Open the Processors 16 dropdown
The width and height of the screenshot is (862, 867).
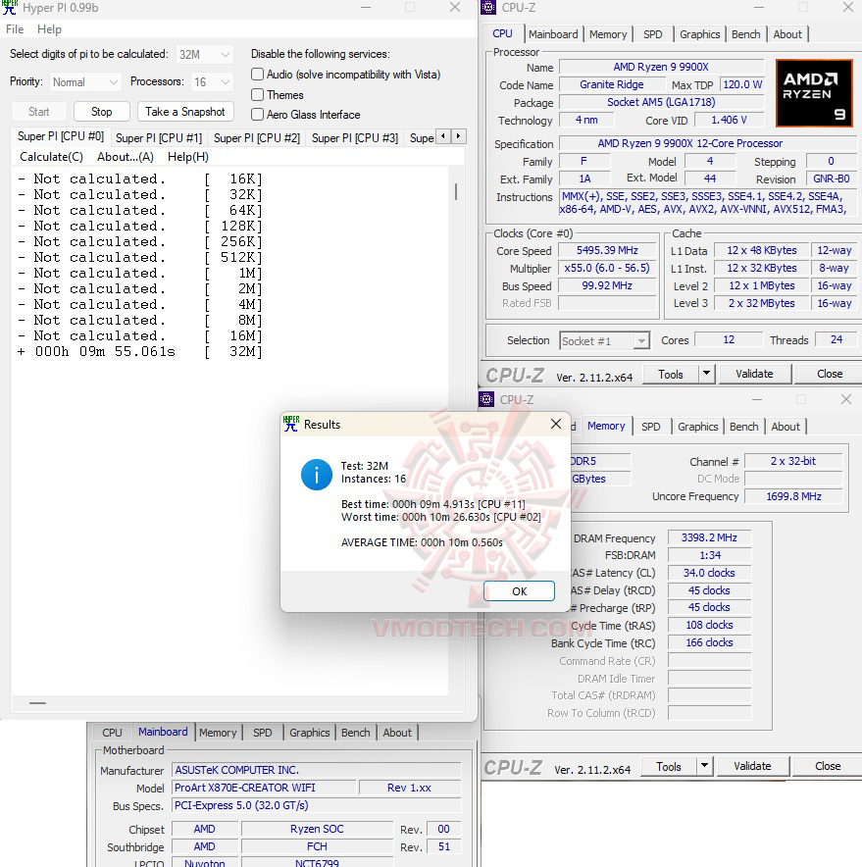(x=212, y=81)
